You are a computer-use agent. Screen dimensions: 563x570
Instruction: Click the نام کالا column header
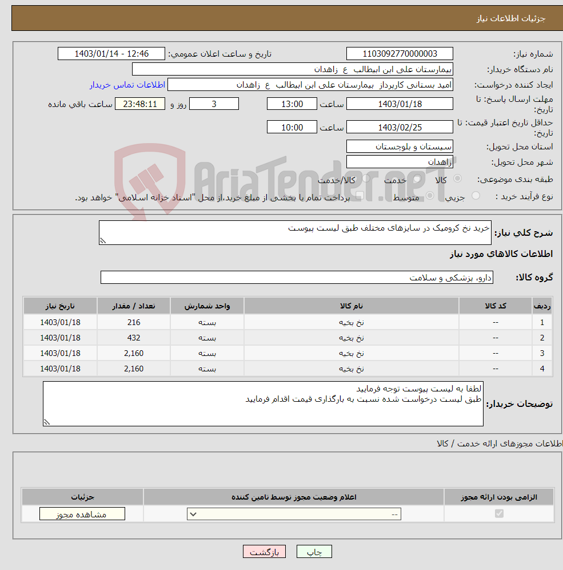click(x=352, y=306)
